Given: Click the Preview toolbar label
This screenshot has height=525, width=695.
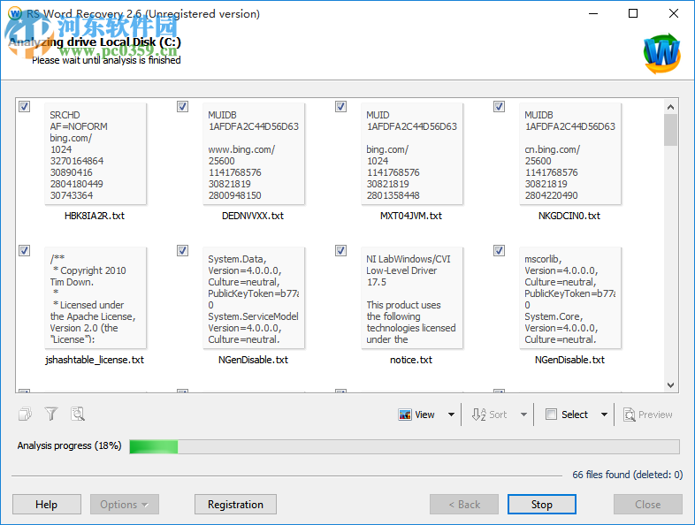Looking at the screenshot, I should pyautogui.click(x=655, y=415).
